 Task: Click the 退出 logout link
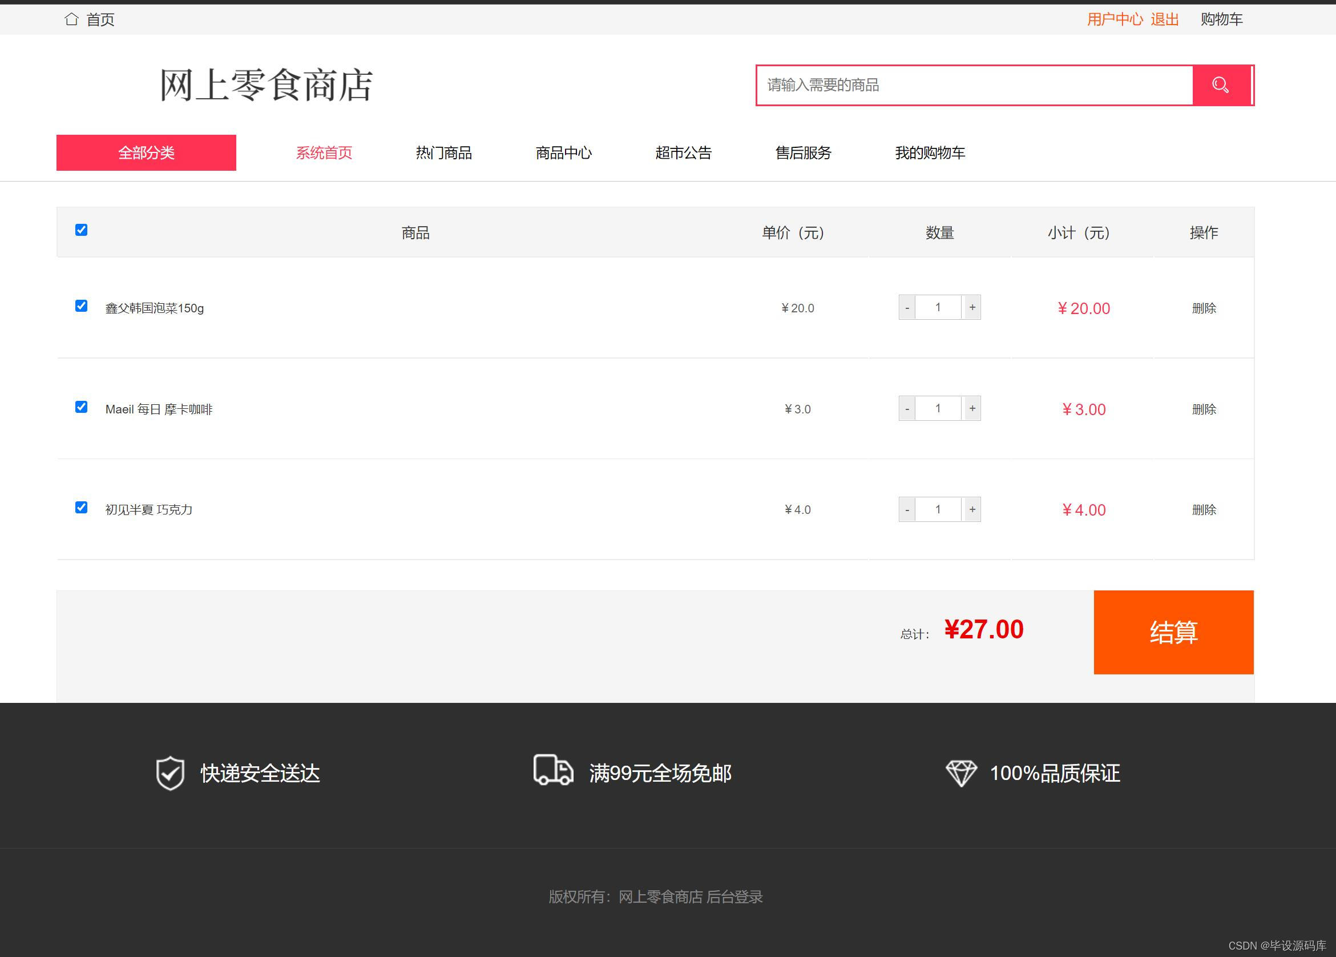1164,19
